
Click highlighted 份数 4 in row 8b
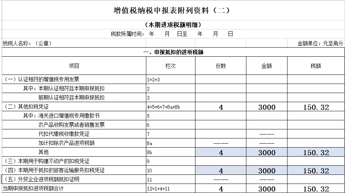pos(221,152)
